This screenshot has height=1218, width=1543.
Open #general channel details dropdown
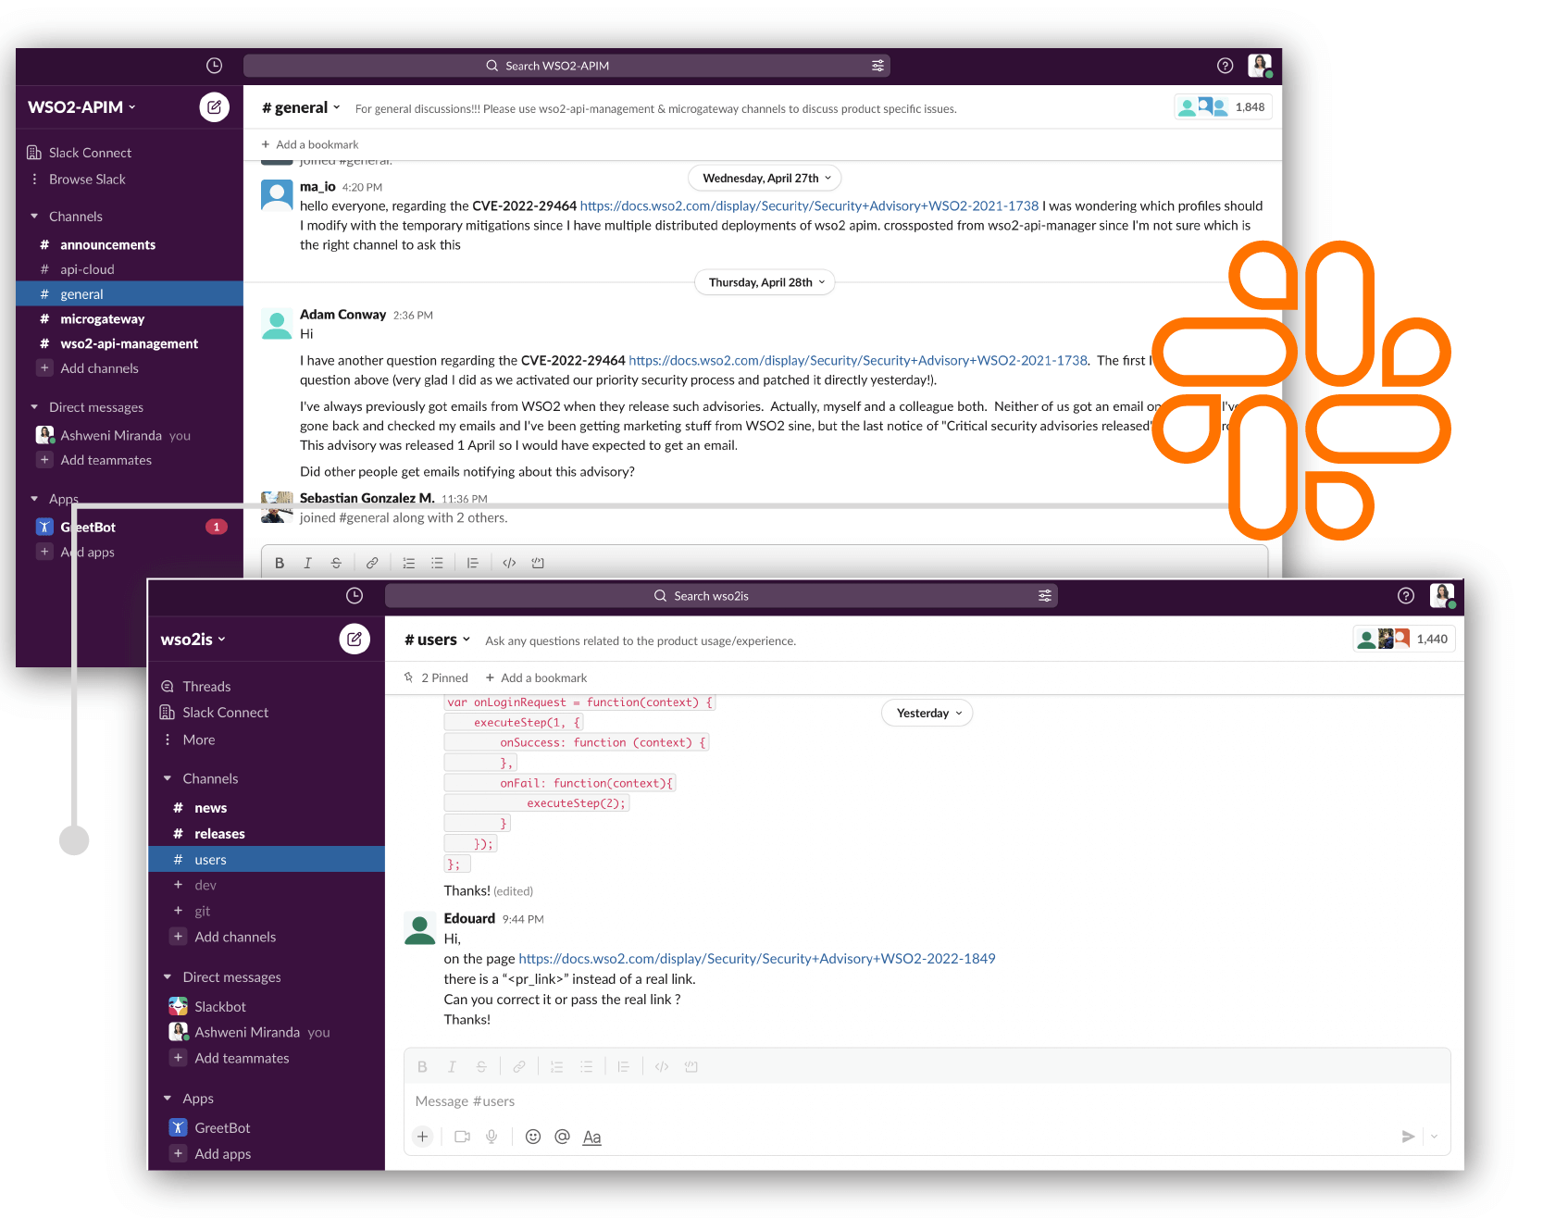[301, 107]
